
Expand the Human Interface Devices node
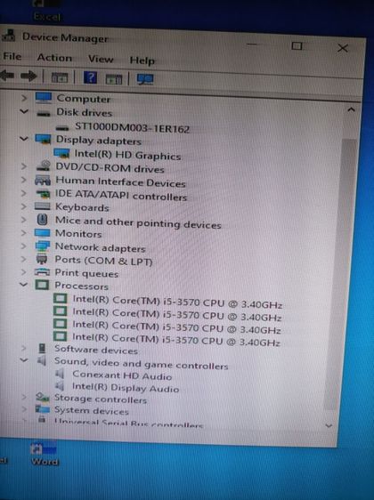[24, 180]
